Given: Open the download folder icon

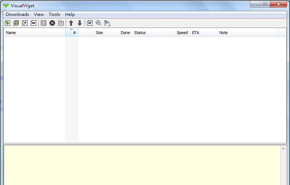Looking at the screenshot, I should click(x=61, y=23).
